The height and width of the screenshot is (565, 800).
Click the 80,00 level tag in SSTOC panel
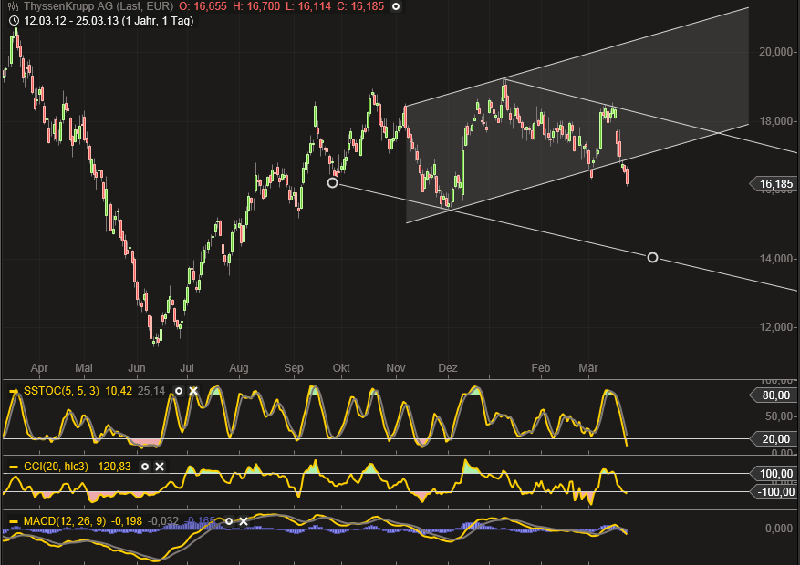(x=774, y=395)
